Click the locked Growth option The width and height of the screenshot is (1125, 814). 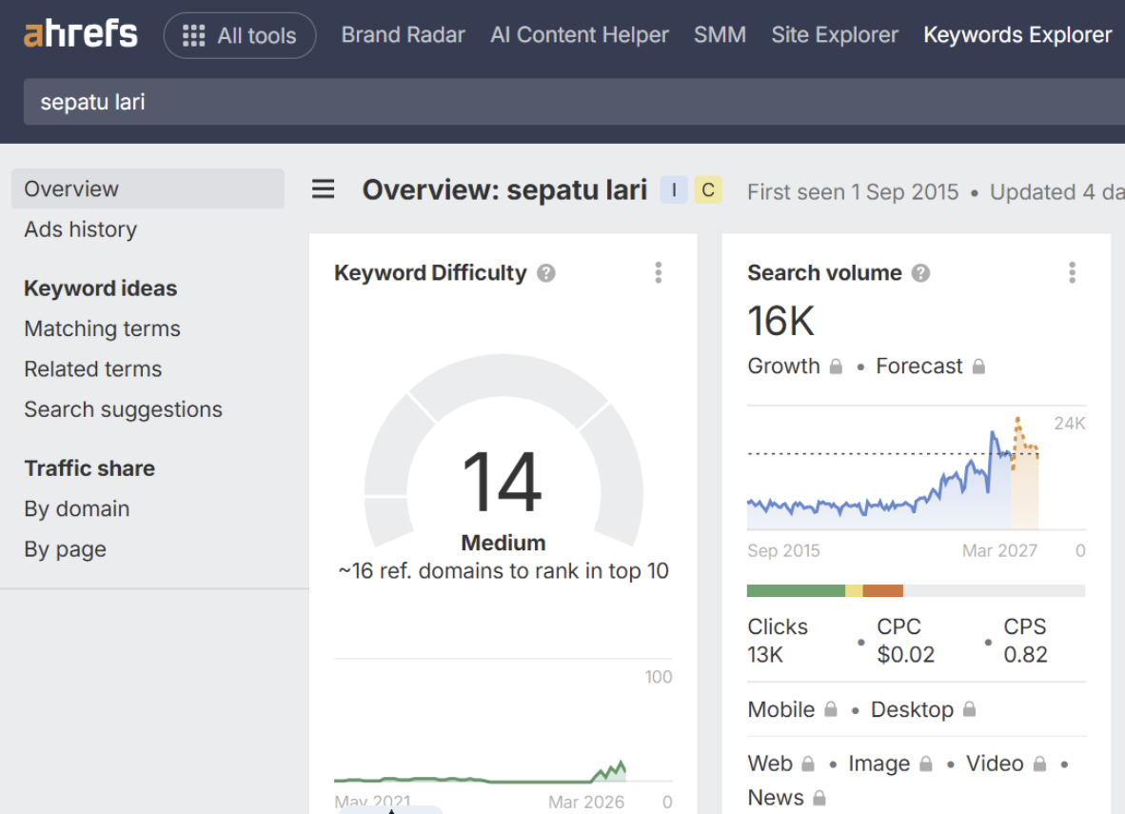click(x=795, y=367)
